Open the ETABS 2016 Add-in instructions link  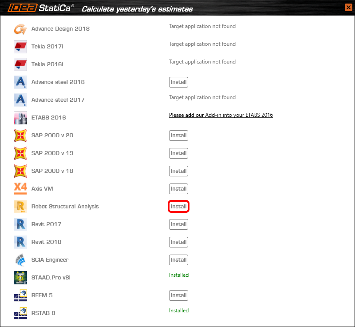tap(221, 115)
